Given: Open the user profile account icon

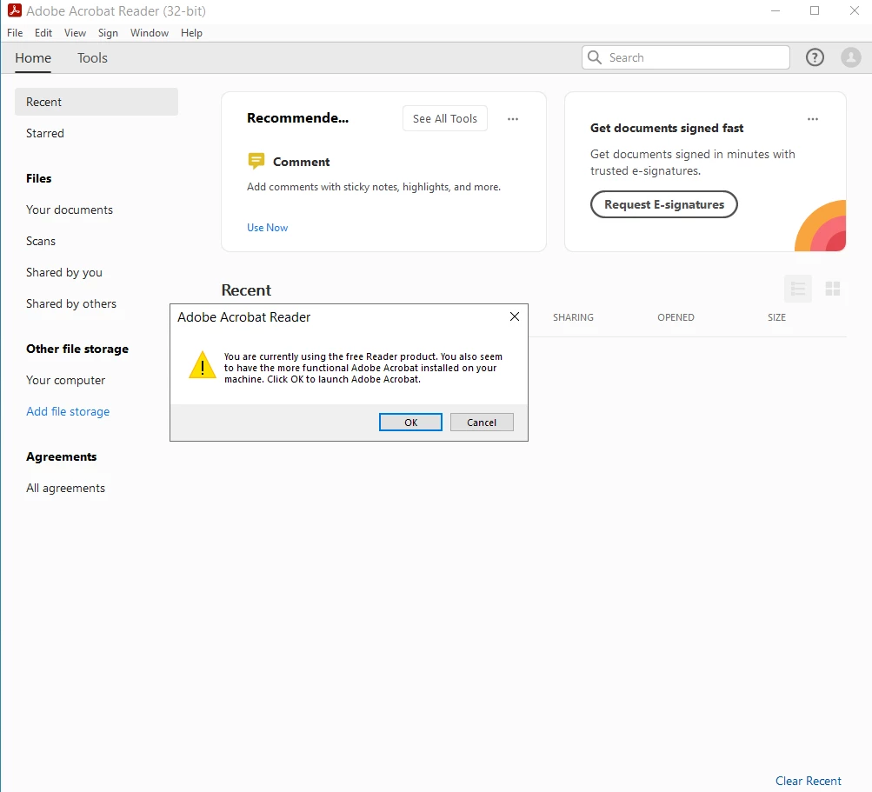Looking at the screenshot, I should click(x=850, y=57).
